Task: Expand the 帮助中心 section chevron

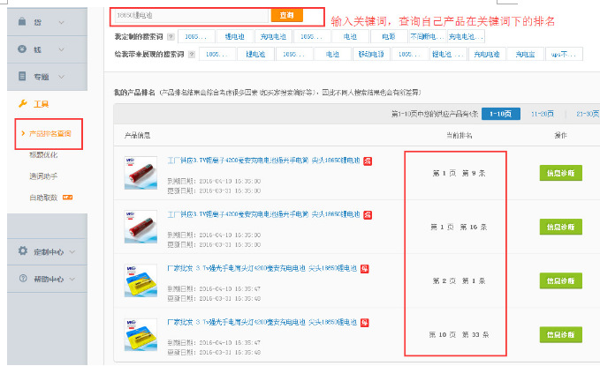Action: click(x=72, y=279)
